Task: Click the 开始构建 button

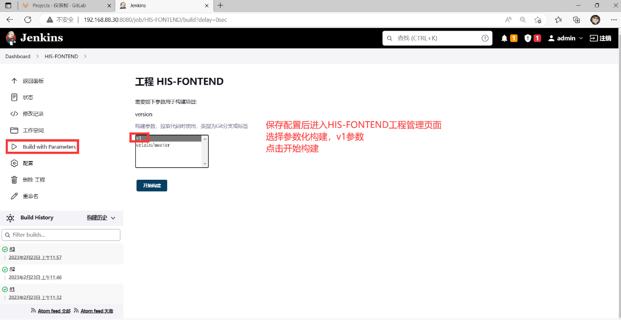Action: [x=151, y=185]
